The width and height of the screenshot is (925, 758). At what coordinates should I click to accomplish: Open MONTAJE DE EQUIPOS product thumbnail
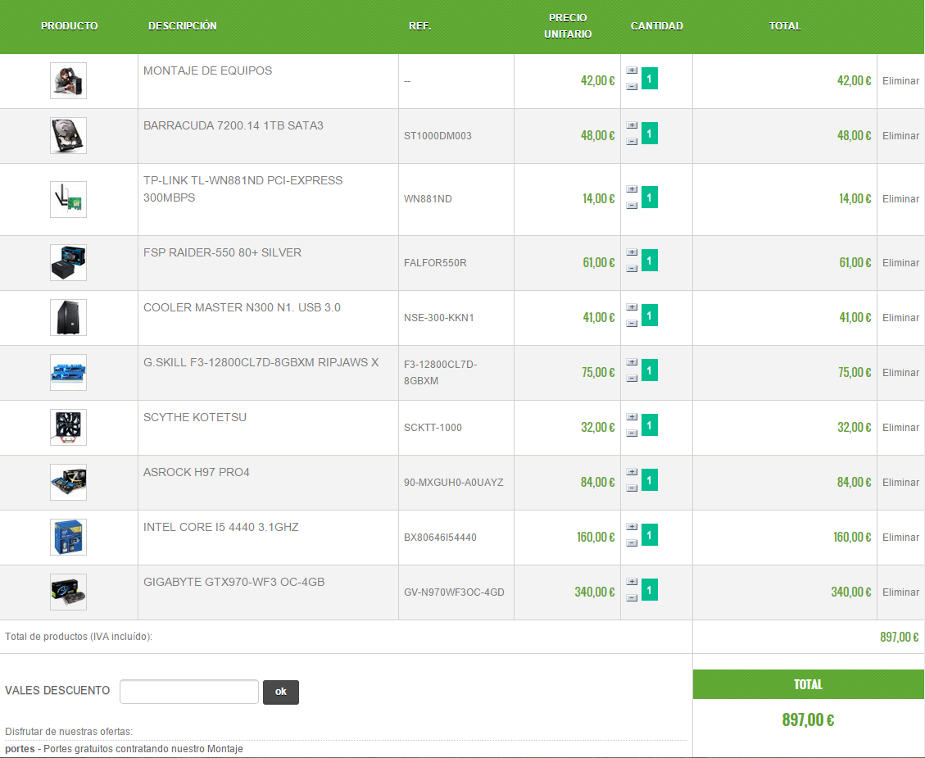(69, 81)
